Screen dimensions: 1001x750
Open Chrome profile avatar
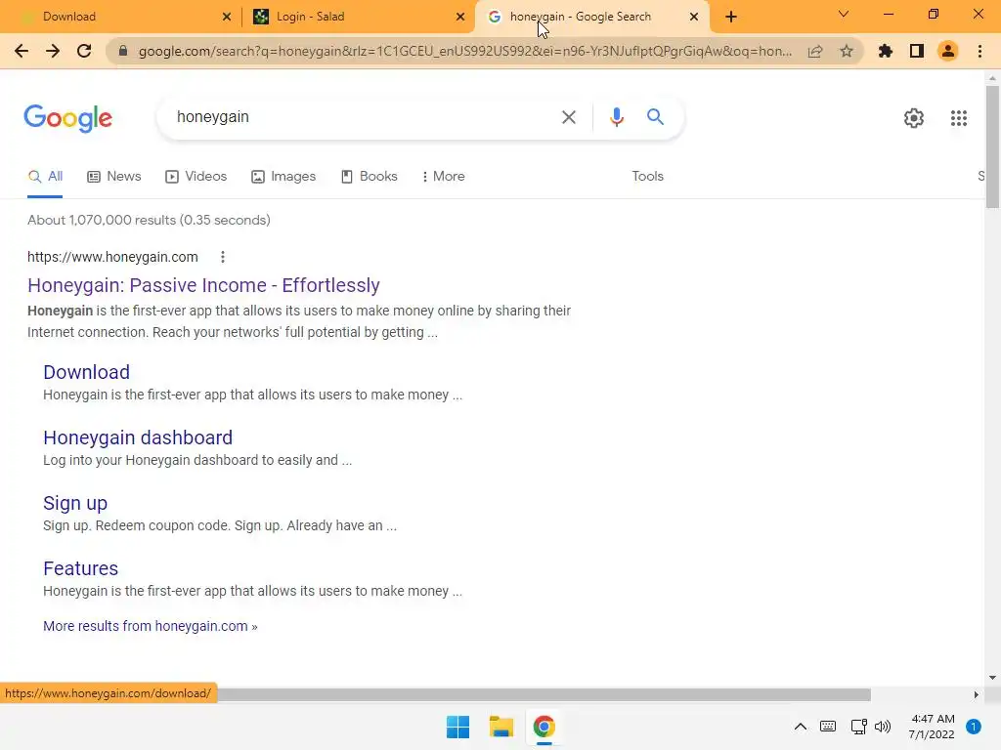(948, 51)
